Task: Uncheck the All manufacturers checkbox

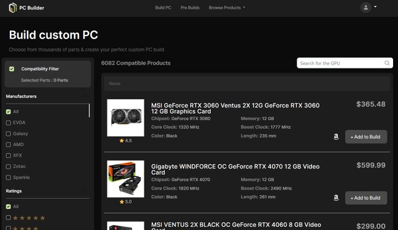Action: pos(8,111)
